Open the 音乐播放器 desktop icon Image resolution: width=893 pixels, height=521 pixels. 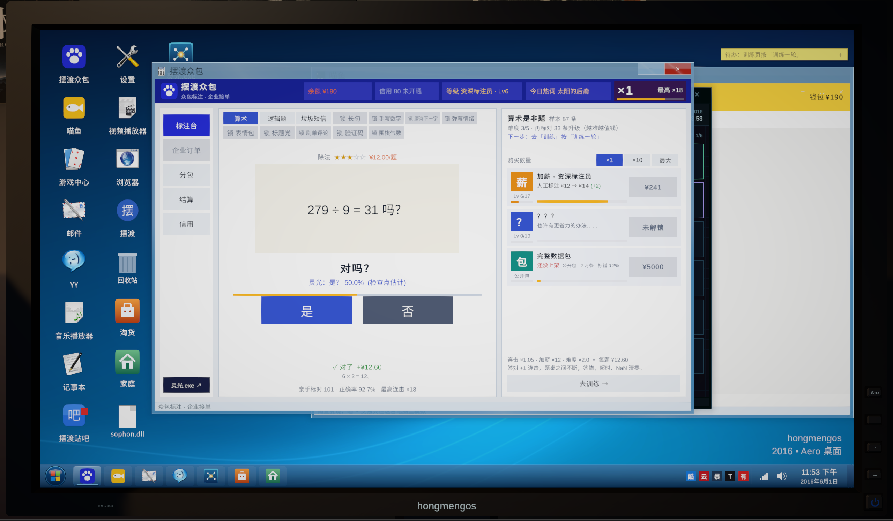pos(74,320)
